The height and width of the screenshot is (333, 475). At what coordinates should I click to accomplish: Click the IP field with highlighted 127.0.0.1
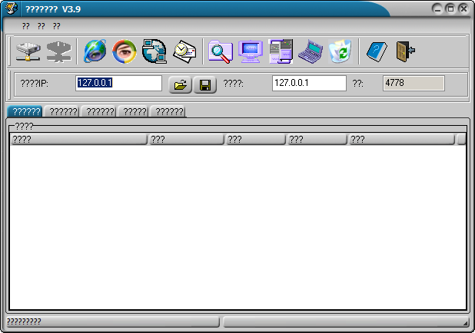click(x=118, y=83)
